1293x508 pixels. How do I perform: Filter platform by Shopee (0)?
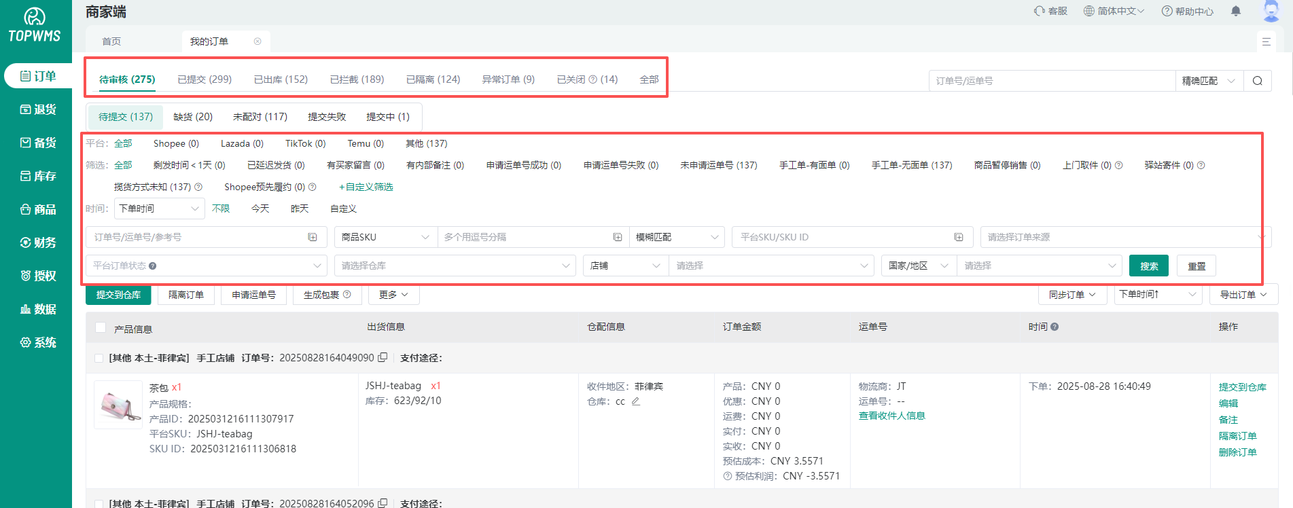coord(176,143)
